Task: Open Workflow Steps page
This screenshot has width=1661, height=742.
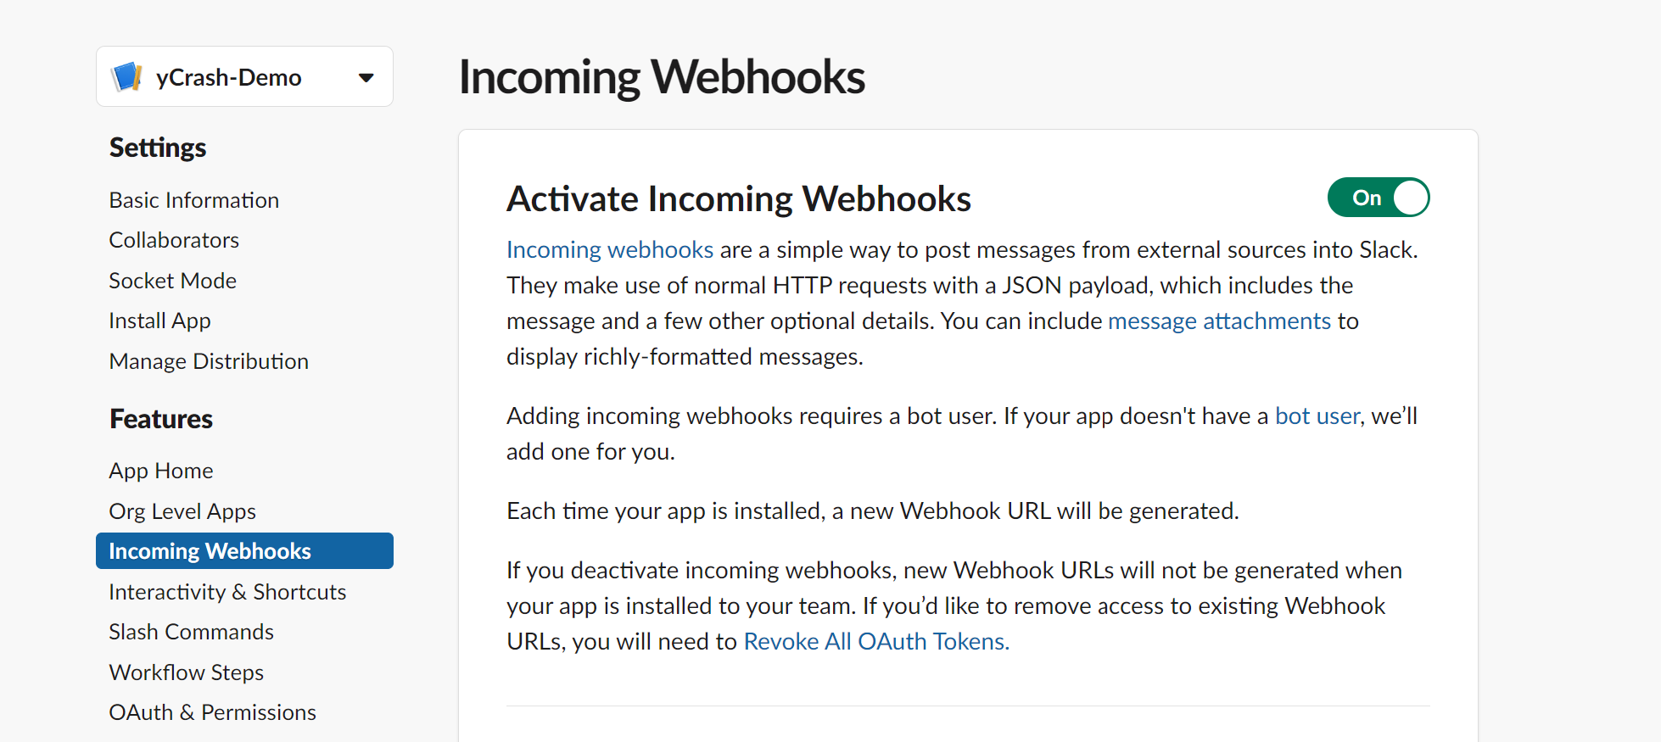Action: [x=187, y=672]
